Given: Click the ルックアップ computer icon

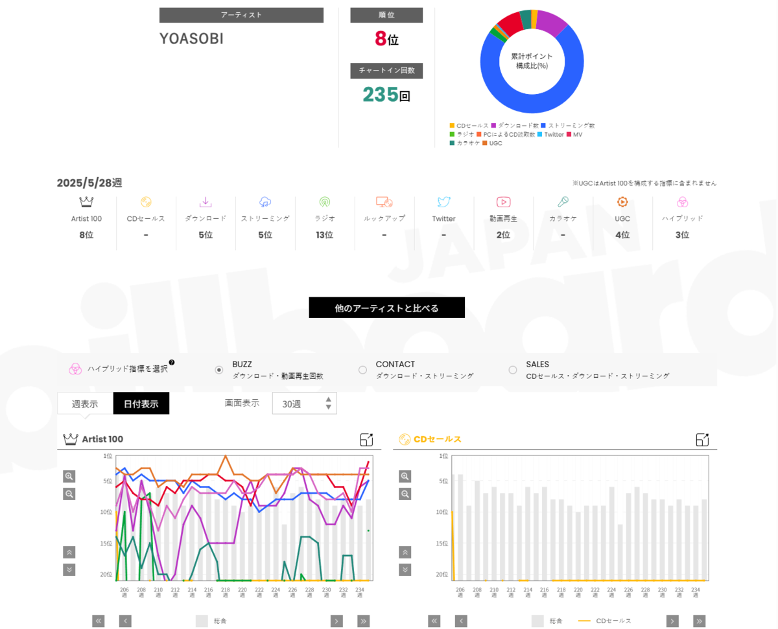Looking at the screenshot, I should click(384, 202).
